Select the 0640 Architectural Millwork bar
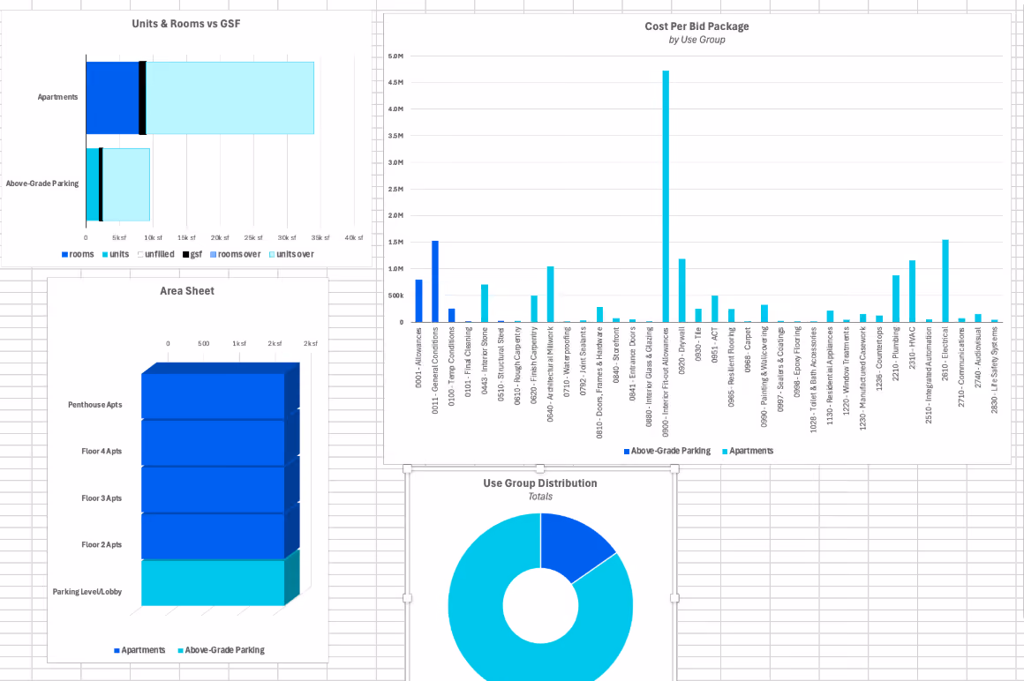 [551, 294]
